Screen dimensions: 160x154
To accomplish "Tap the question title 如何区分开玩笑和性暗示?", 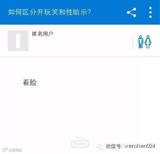I will tap(49, 12).
